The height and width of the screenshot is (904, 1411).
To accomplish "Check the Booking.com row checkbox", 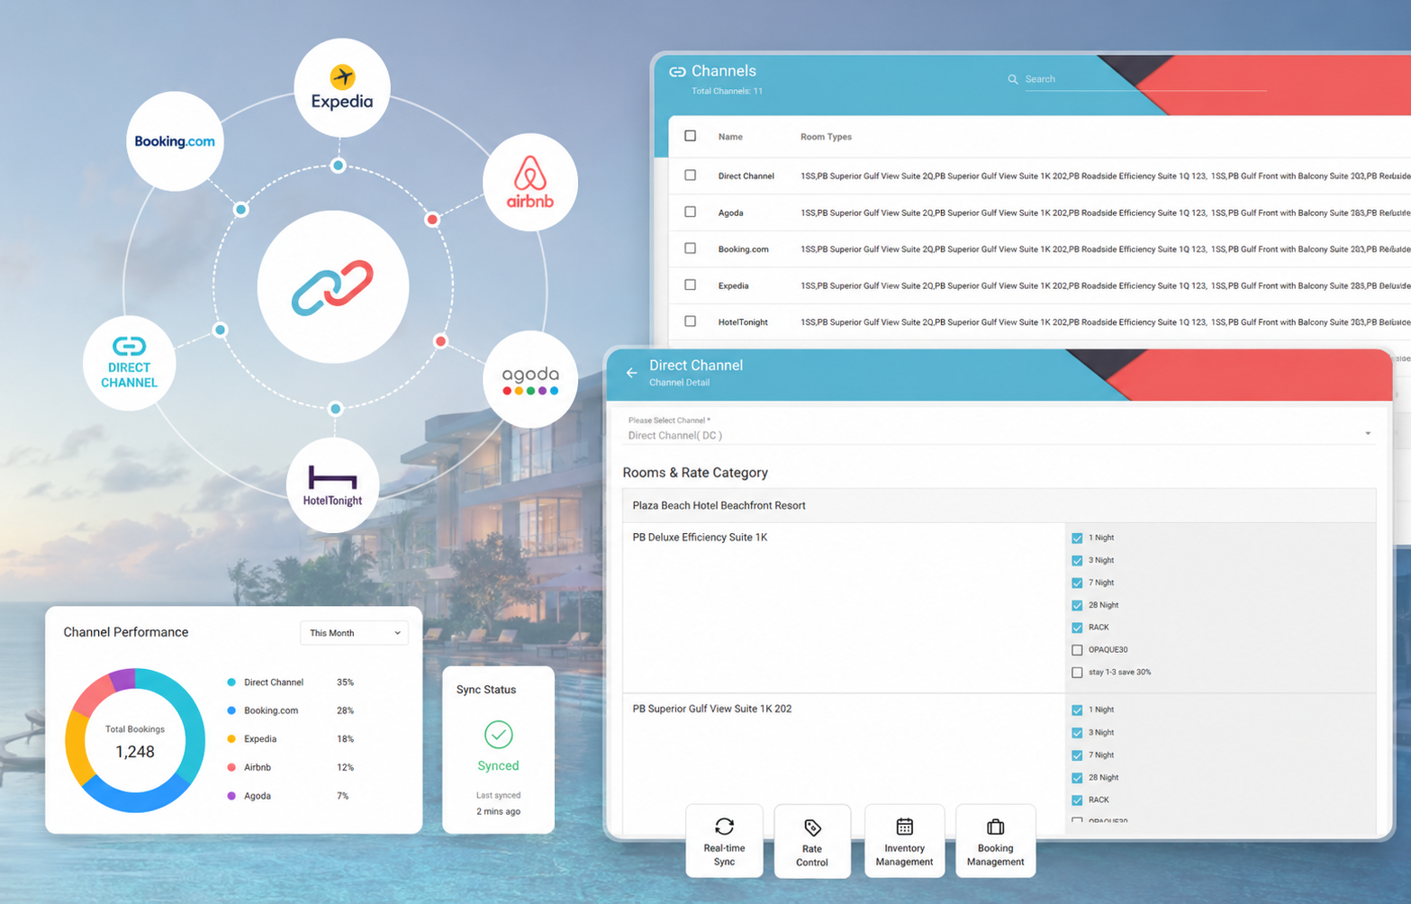I will tap(691, 249).
